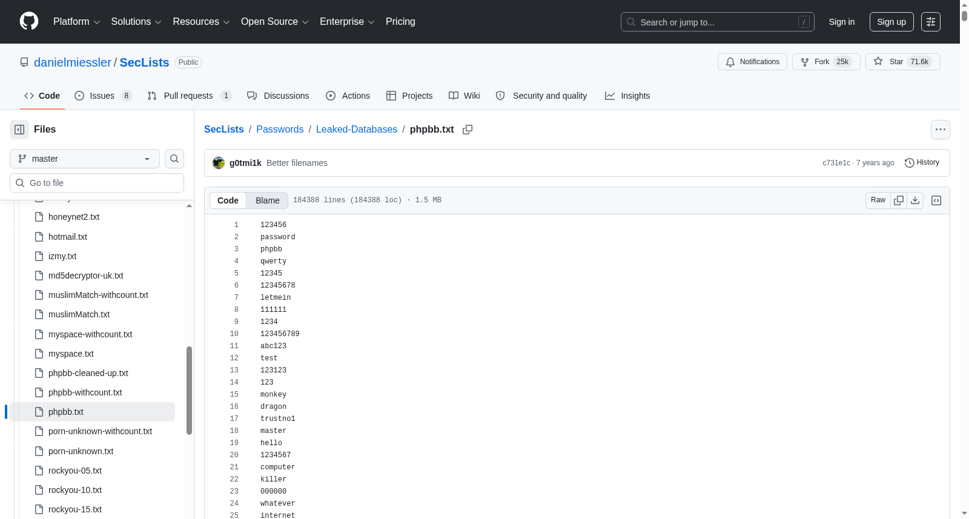Fork the SecLists repository
The width and height of the screenshot is (969, 519).
point(826,62)
